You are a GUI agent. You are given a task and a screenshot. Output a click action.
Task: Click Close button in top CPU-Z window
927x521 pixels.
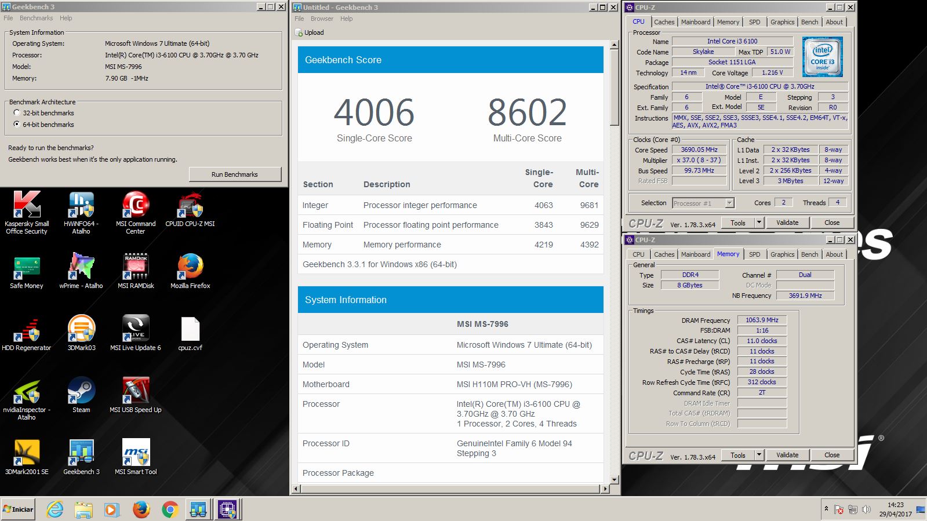coord(832,223)
